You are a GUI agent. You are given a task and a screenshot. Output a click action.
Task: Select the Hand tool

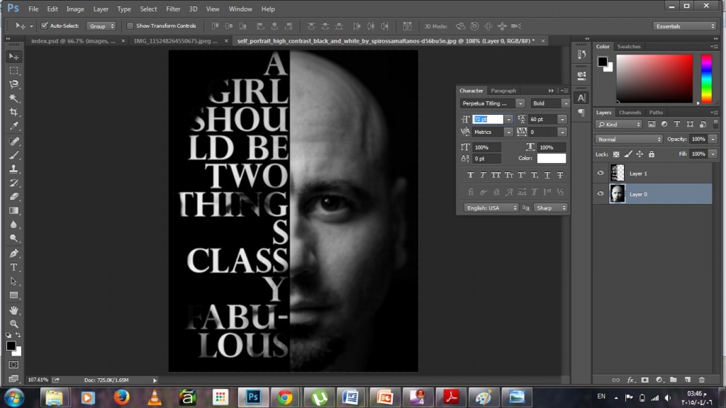(14, 310)
